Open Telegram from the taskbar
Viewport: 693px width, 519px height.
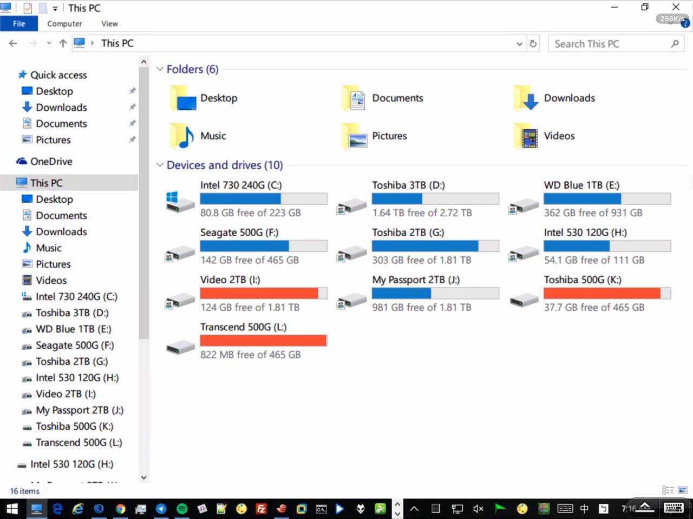point(161,509)
